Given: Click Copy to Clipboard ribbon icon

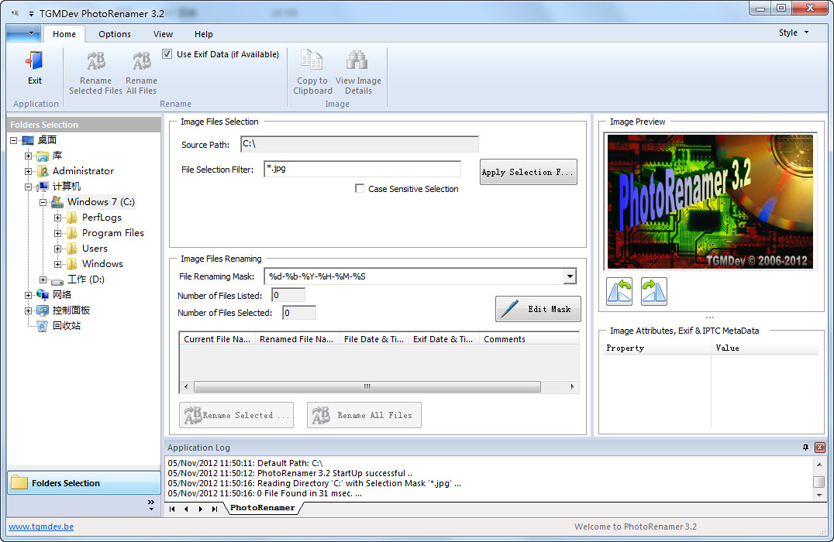Looking at the screenshot, I should pos(312,60).
